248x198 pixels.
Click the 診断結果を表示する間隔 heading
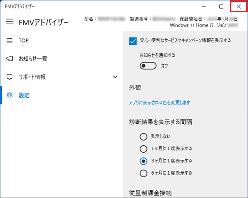(161, 122)
